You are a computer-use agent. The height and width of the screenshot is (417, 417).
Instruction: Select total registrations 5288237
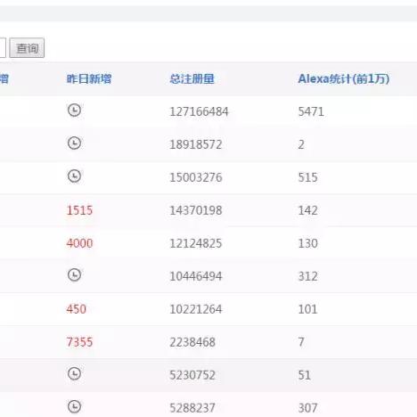pyautogui.click(x=192, y=408)
